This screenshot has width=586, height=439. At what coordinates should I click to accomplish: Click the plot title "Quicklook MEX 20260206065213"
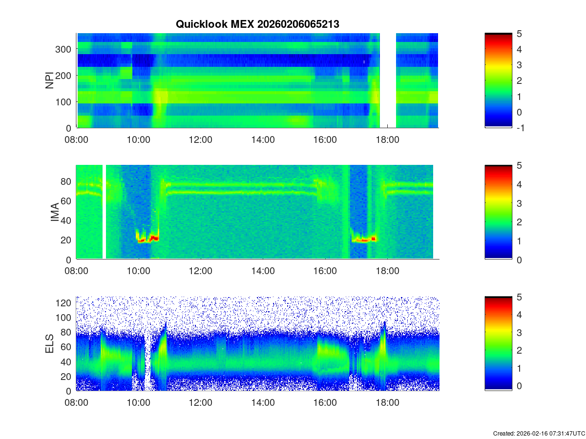click(x=257, y=24)
